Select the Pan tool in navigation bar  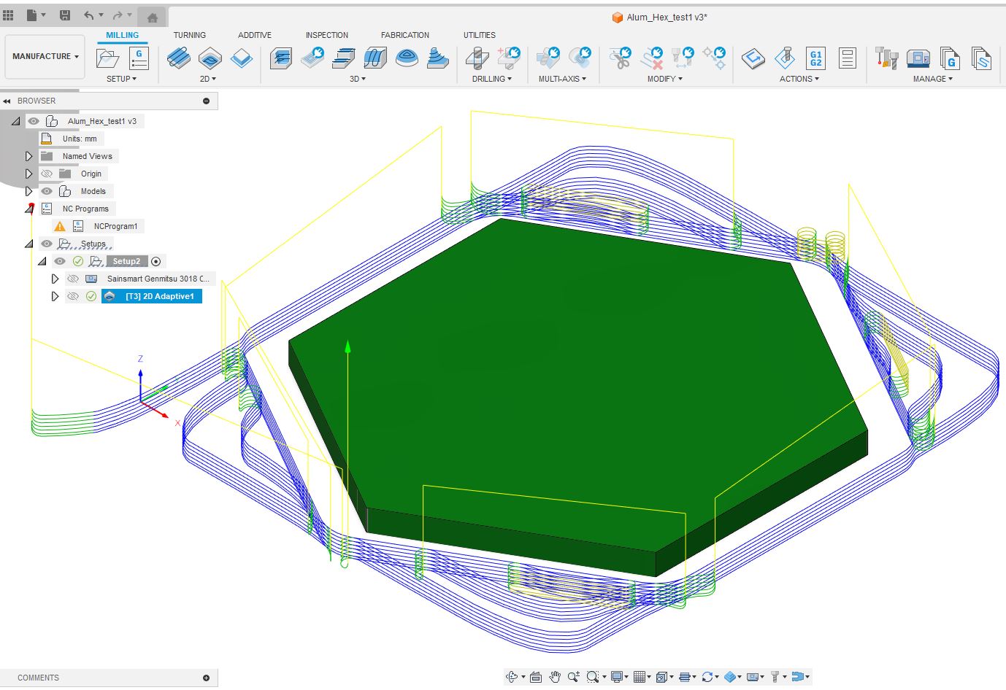click(554, 677)
